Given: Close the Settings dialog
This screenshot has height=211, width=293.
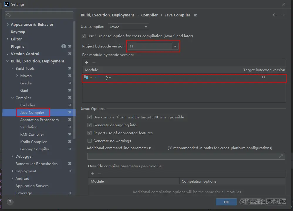Looking at the screenshot, I should (284, 4).
